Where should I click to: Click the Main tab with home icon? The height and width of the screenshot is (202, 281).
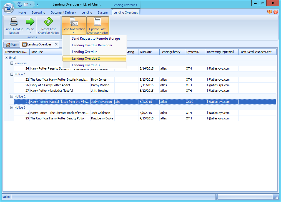[x=11, y=44]
